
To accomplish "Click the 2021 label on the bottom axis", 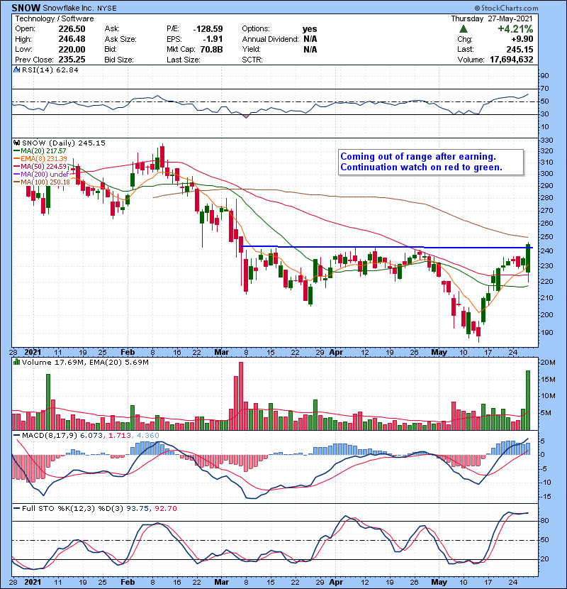I will point(33,582).
